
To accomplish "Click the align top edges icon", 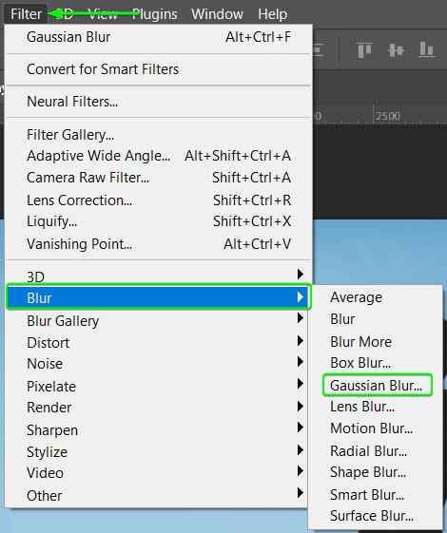I will pyautogui.click(x=364, y=50).
